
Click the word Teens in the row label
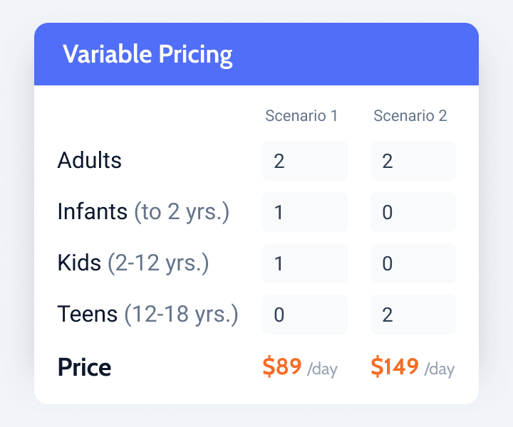[88, 315]
